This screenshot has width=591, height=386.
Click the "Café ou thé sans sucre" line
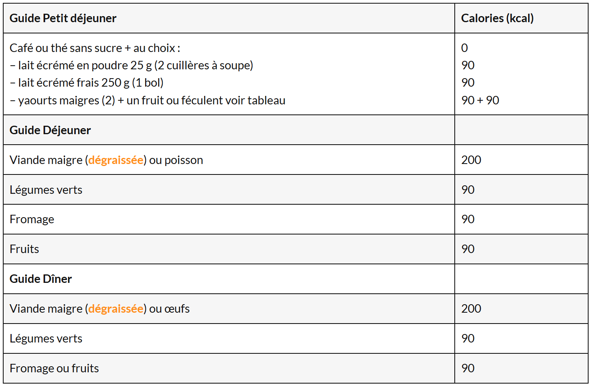[95, 48]
